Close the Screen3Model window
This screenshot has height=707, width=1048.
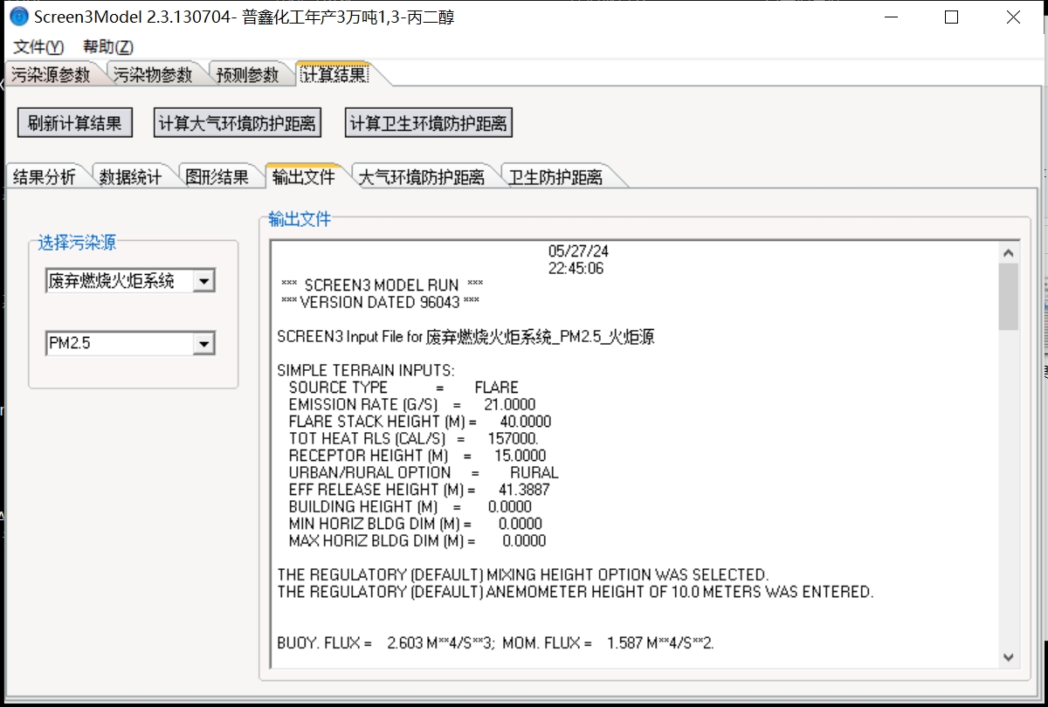(1013, 17)
